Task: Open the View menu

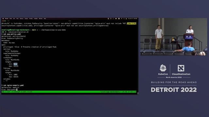Action: point(17,19)
